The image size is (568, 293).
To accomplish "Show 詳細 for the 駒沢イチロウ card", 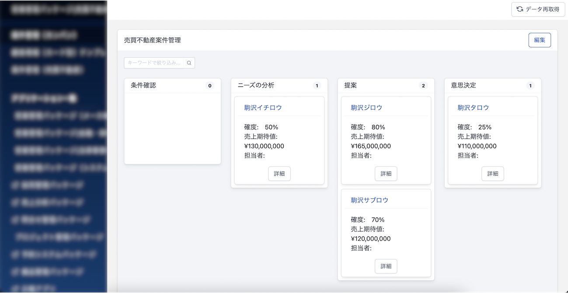I will tap(279, 173).
